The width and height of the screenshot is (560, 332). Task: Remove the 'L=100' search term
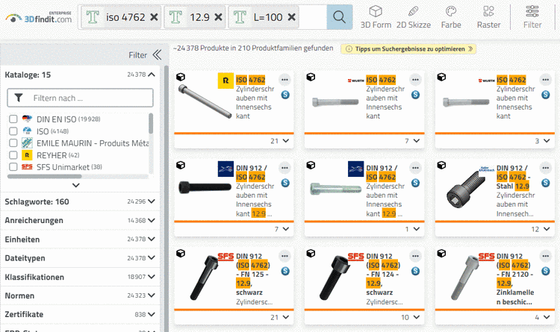point(292,17)
